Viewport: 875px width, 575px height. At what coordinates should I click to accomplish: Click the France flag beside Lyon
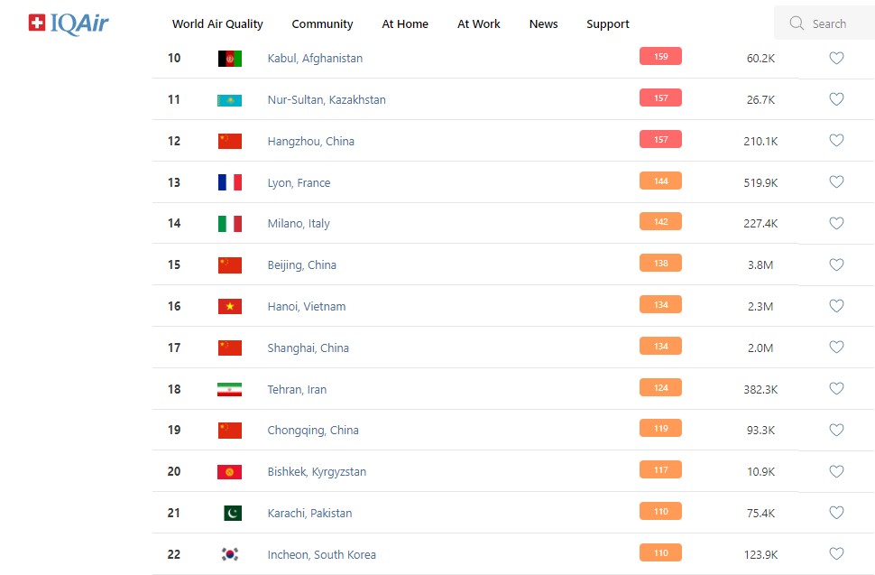[x=229, y=182]
